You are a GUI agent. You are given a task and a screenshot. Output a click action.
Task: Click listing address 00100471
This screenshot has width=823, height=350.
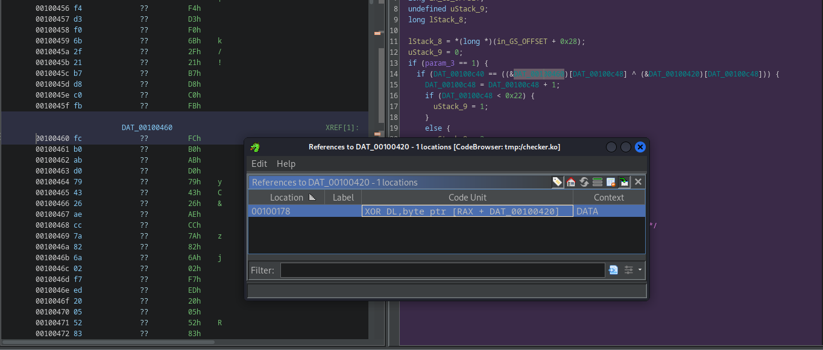click(x=53, y=323)
